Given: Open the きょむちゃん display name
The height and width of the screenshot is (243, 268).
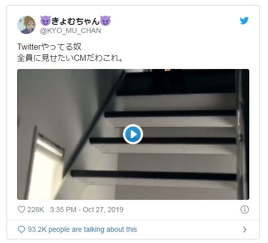Looking at the screenshot, I should coord(75,21).
